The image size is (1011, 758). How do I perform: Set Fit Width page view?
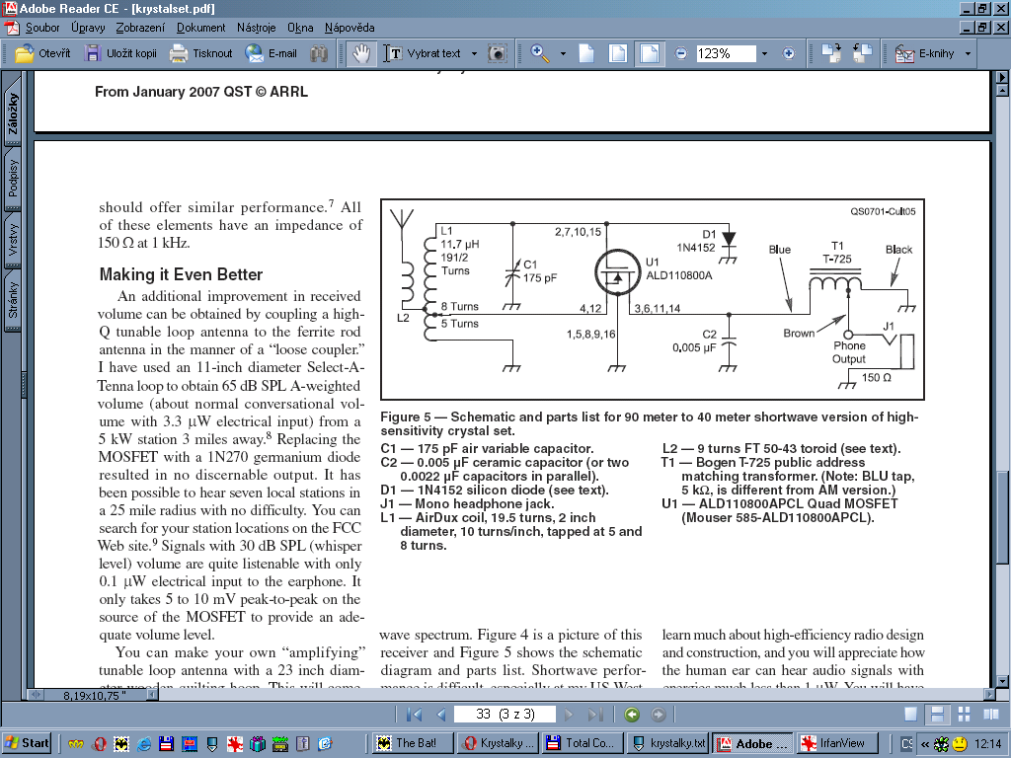(x=650, y=53)
